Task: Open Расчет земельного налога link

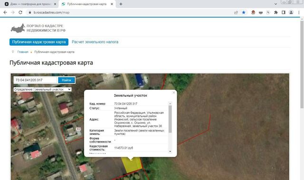Action: click(95, 42)
